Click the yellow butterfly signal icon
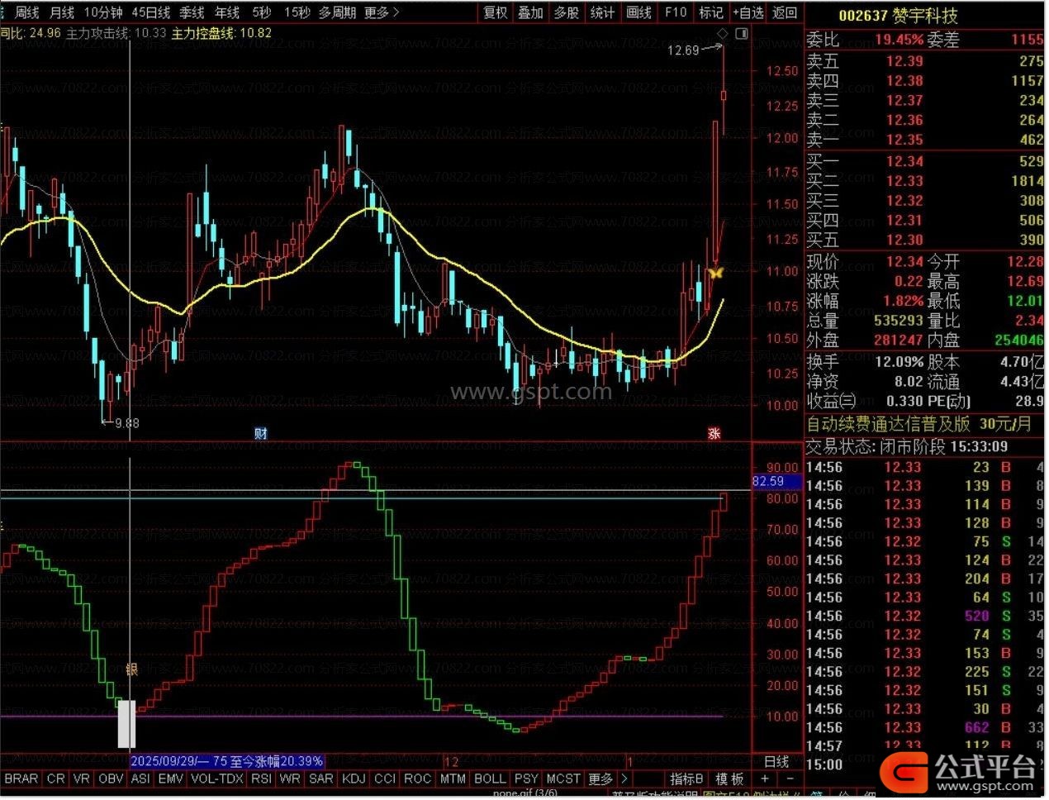1049x800 pixels. (x=715, y=271)
